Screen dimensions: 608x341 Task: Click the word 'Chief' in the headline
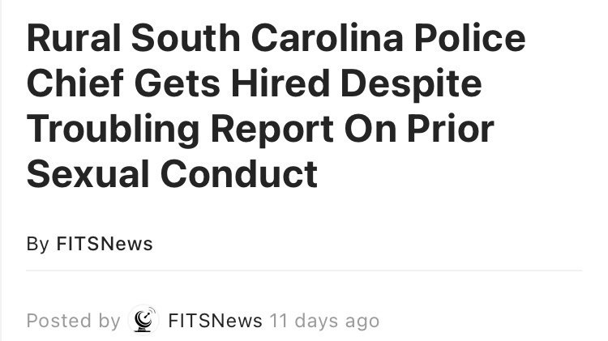(75, 83)
